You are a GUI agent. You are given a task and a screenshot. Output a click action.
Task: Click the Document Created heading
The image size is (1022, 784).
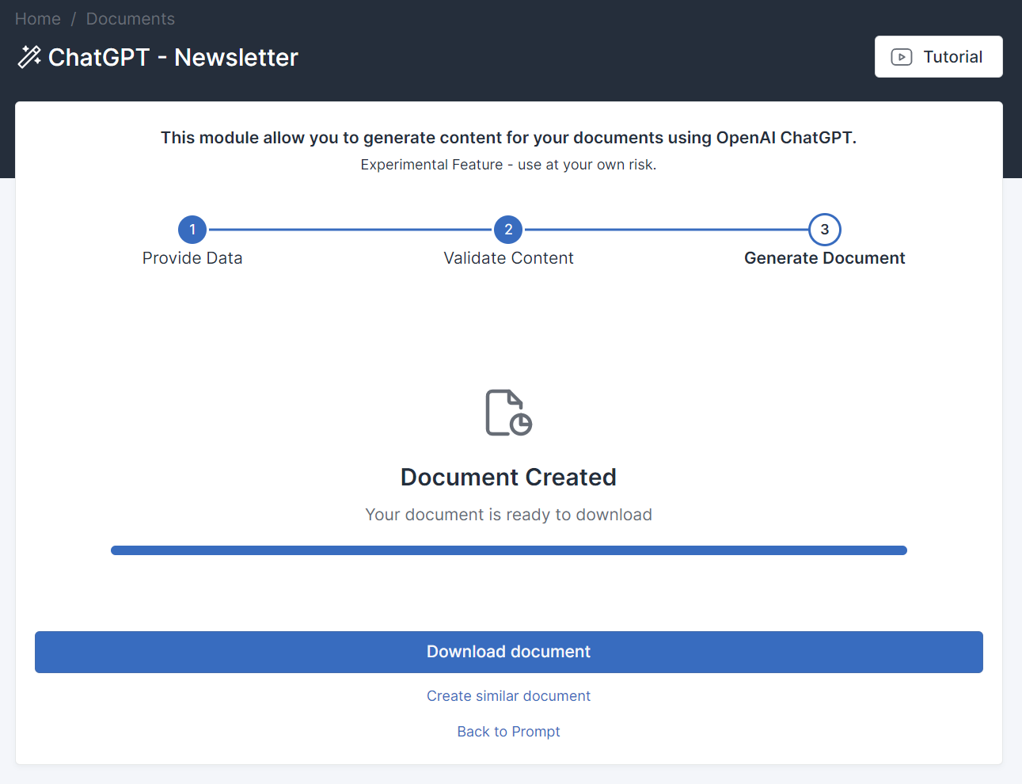pos(508,478)
